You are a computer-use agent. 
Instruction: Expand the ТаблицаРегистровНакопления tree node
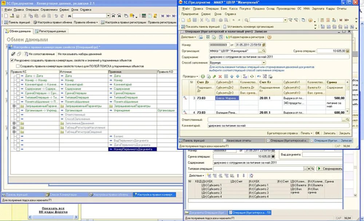click(x=14, y=128)
